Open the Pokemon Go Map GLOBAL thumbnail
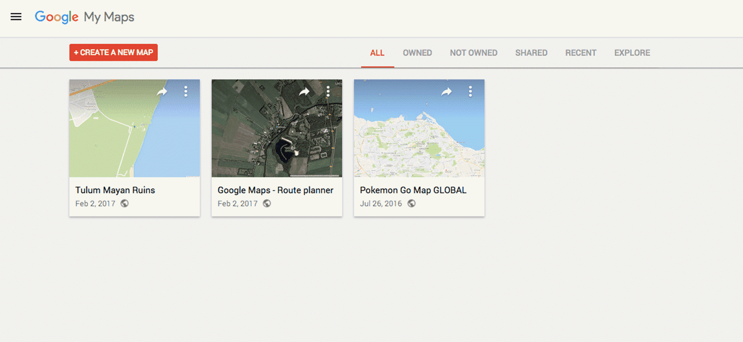The width and height of the screenshot is (743, 342). pyautogui.click(x=419, y=128)
